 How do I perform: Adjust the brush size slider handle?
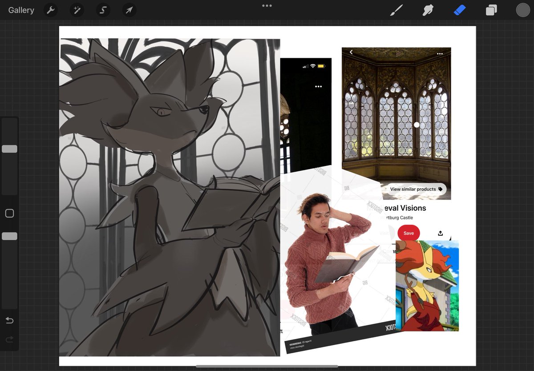(x=9, y=149)
